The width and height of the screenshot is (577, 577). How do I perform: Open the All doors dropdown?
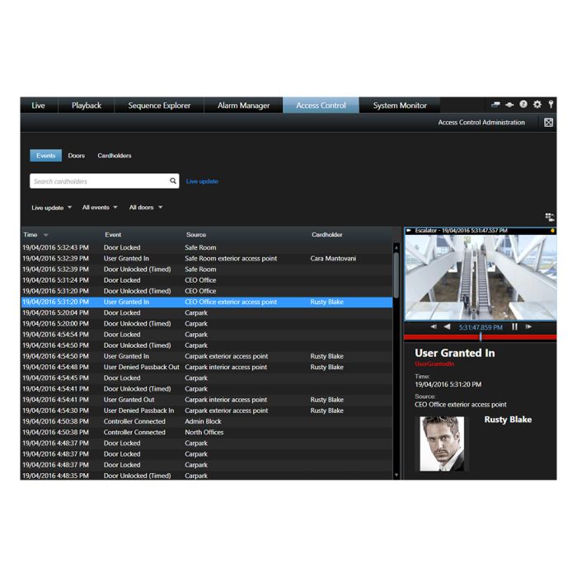point(146,208)
